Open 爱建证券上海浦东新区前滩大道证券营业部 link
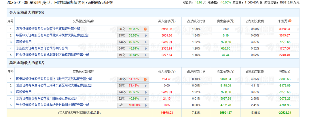The image size is (311, 123). 54,86
